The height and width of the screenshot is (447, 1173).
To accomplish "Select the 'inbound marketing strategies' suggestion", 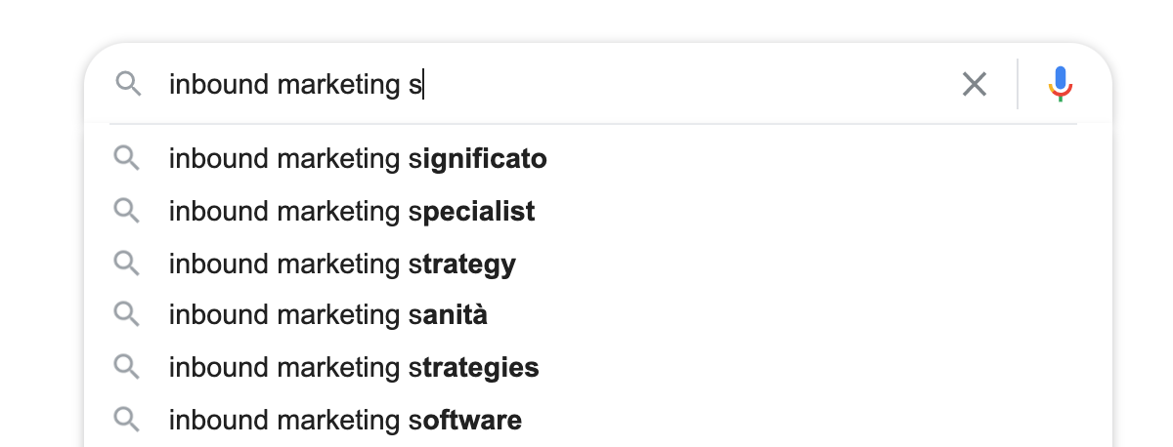I will (598, 368).
